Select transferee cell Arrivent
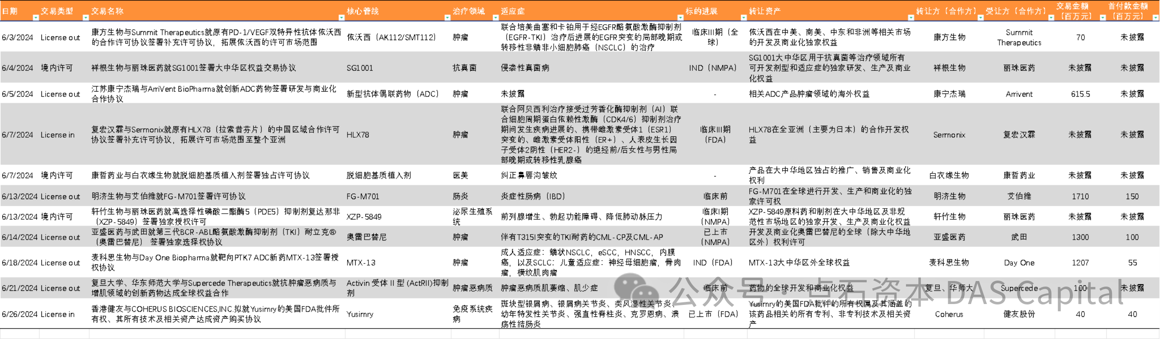This screenshot has width=1160, height=339. [x=1019, y=94]
